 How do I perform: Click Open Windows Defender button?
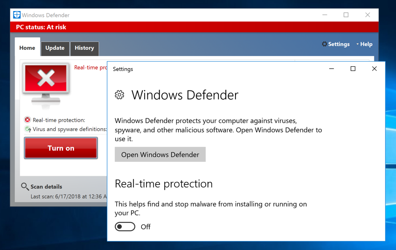click(x=160, y=154)
